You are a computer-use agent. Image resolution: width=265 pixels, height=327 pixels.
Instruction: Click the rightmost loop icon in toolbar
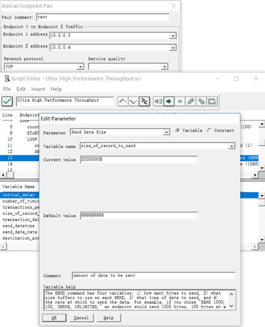click(x=212, y=101)
